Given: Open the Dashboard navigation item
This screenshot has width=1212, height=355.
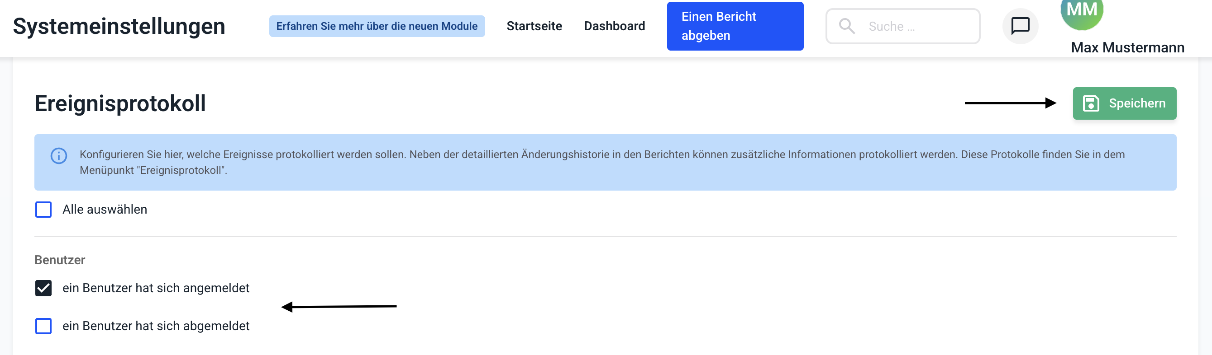Looking at the screenshot, I should coord(614,26).
